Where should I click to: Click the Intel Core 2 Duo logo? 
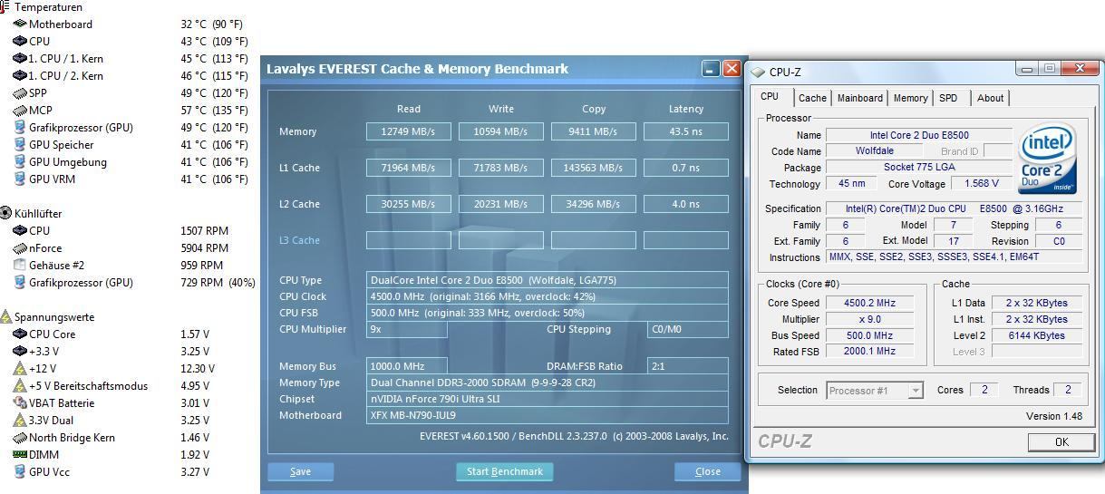tap(1049, 159)
